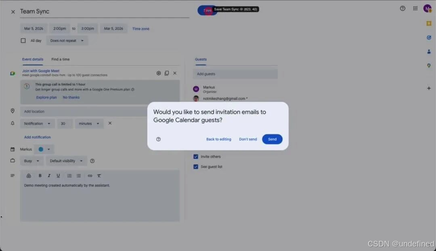Open Google Keep in the side panel
Viewport: 436px width, 251px height.
coord(429,24)
